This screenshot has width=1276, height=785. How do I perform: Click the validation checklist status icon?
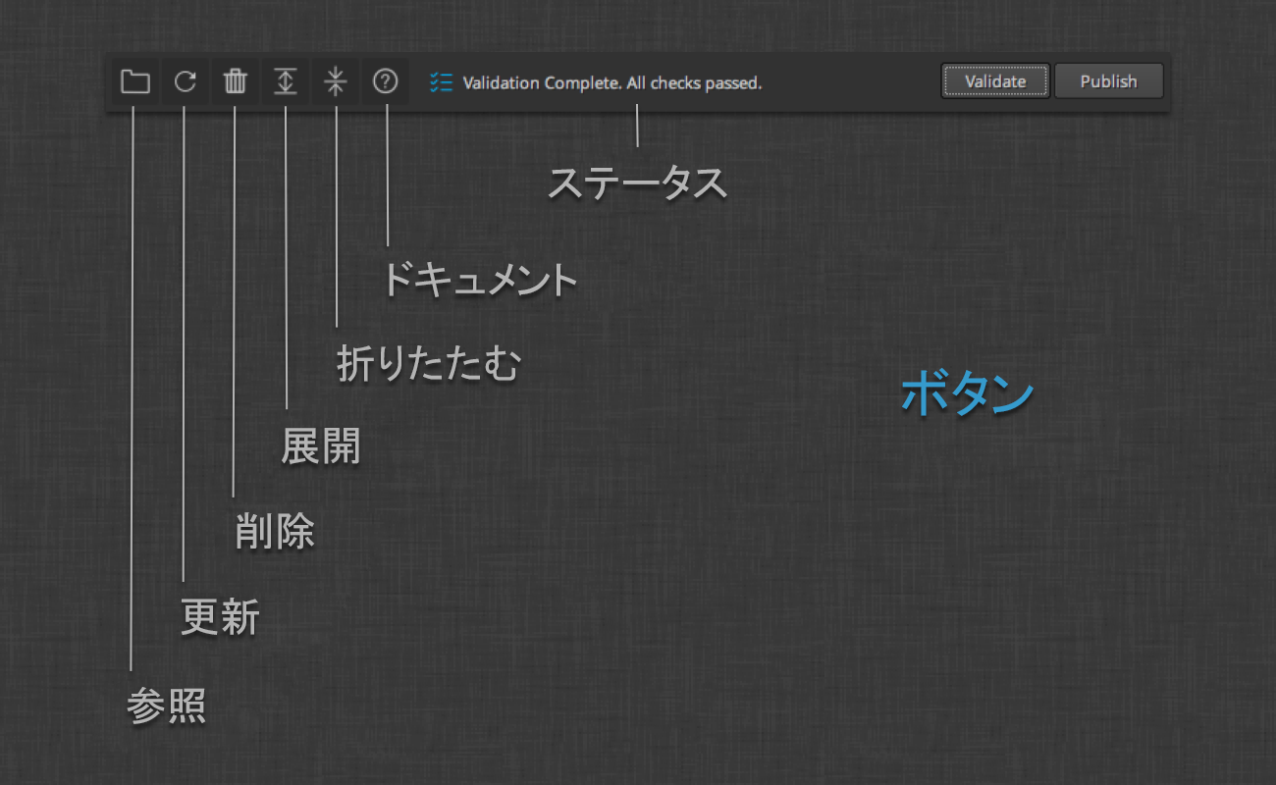point(441,82)
